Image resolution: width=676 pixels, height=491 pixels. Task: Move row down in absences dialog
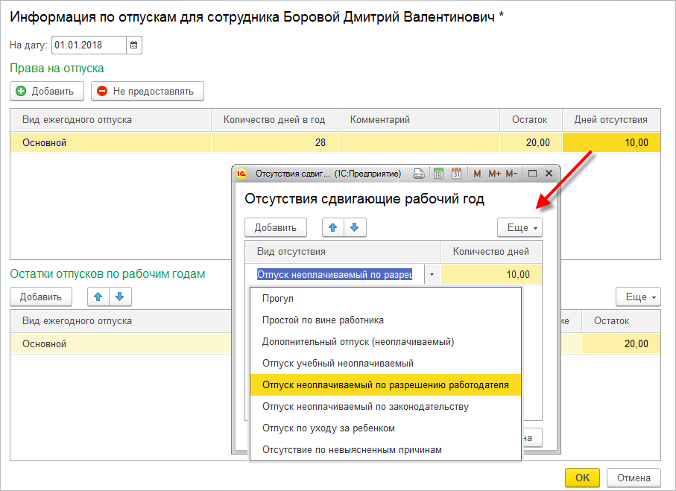coord(355,227)
